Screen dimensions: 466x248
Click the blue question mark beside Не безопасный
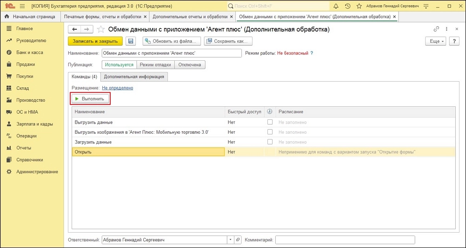[x=312, y=53]
